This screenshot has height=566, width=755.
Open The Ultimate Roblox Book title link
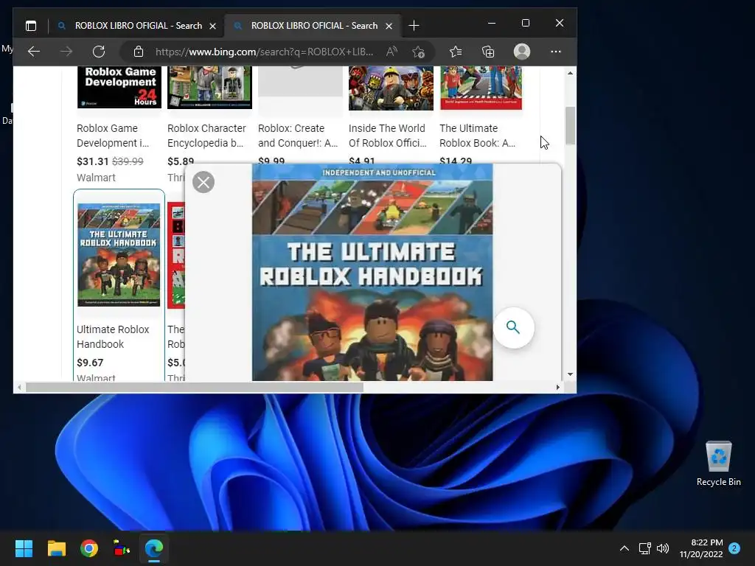point(477,136)
